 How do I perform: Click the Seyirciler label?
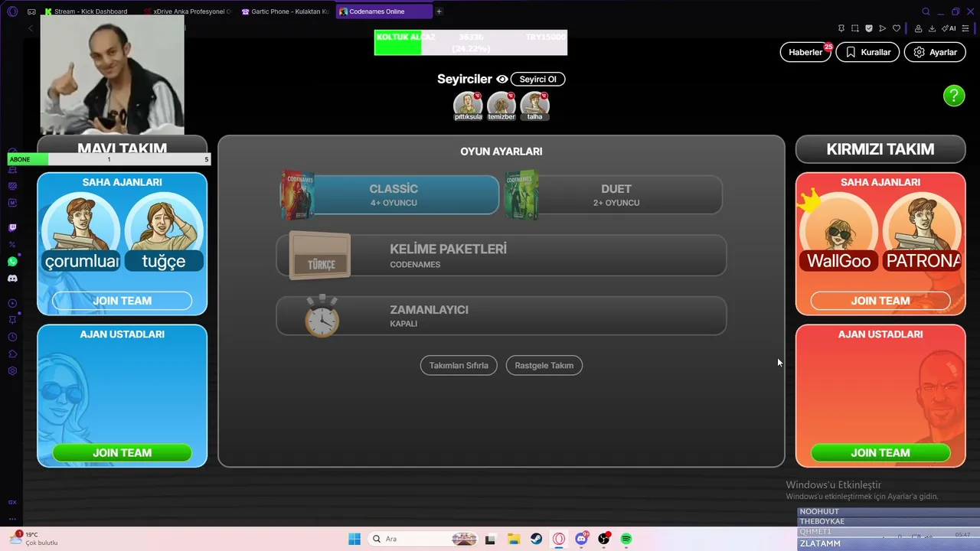[465, 80]
